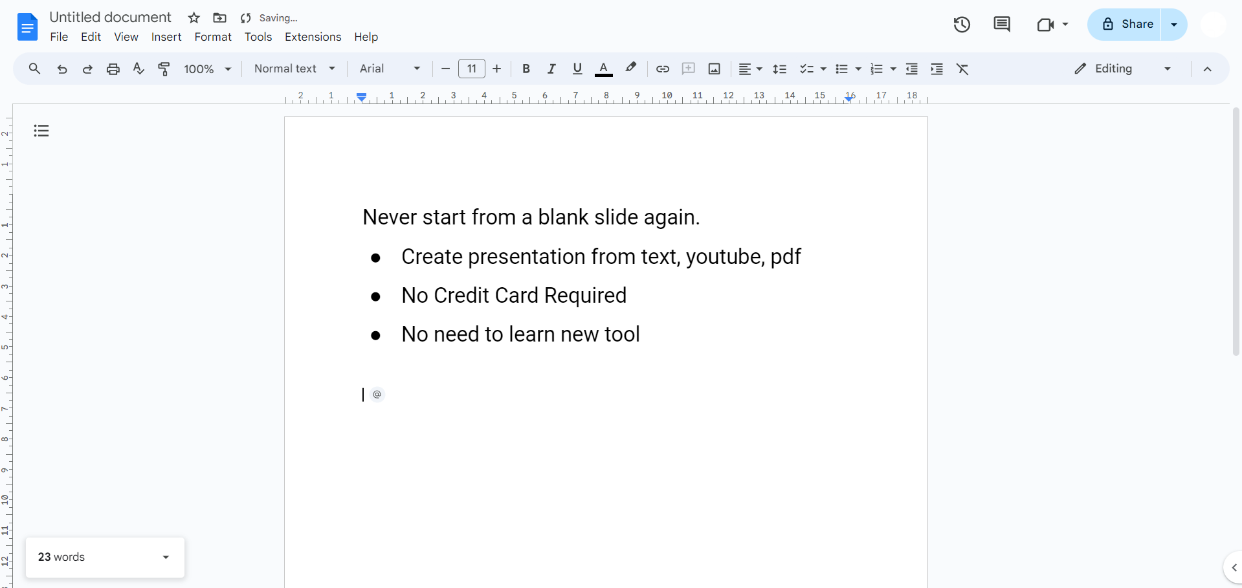Screen dimensions: 1242x588
Task: Show document outline icon
Action: [x=41, y=131]
